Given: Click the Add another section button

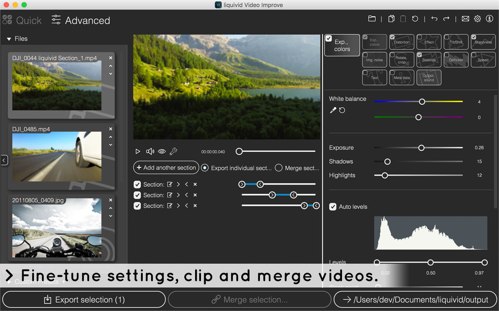Looking at the screenshot, I should pos(166,168).
